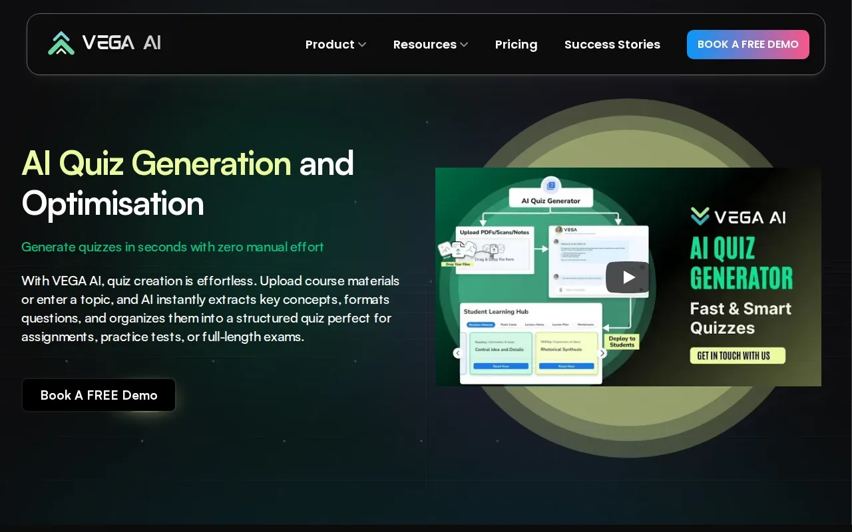This screenshot has width=852, height=532.
Task: Click the left carousel arrow in video thumbnail
Action: [x=458, y=353]
